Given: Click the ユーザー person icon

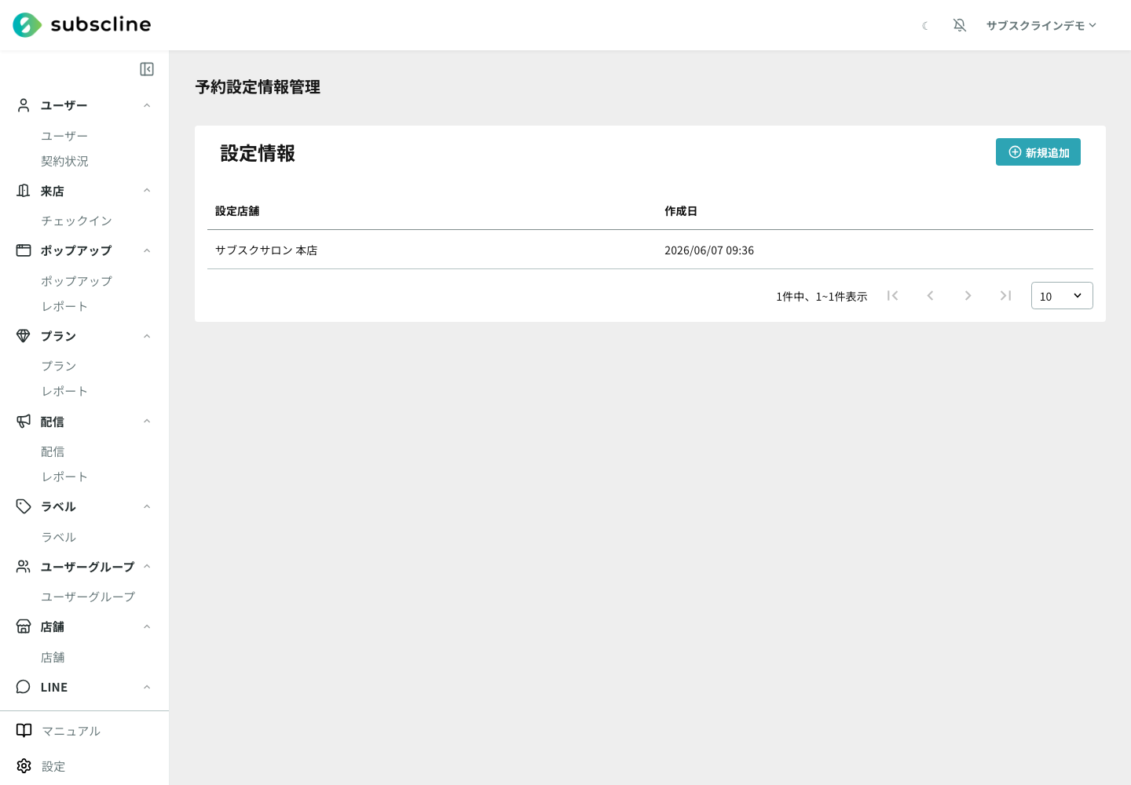Looking at the screenshot, I should pyautogui.click(x=24, y=105).
